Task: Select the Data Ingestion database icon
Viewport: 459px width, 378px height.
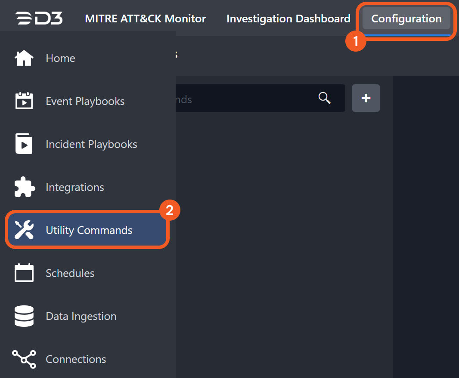Action: tap(24, 316)
